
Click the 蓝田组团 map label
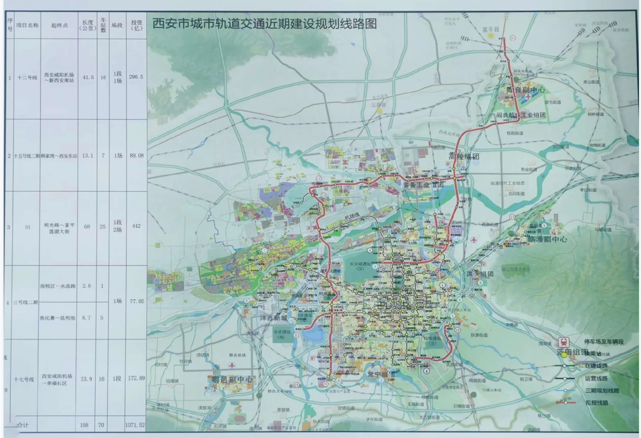click(x=572, y=352)
